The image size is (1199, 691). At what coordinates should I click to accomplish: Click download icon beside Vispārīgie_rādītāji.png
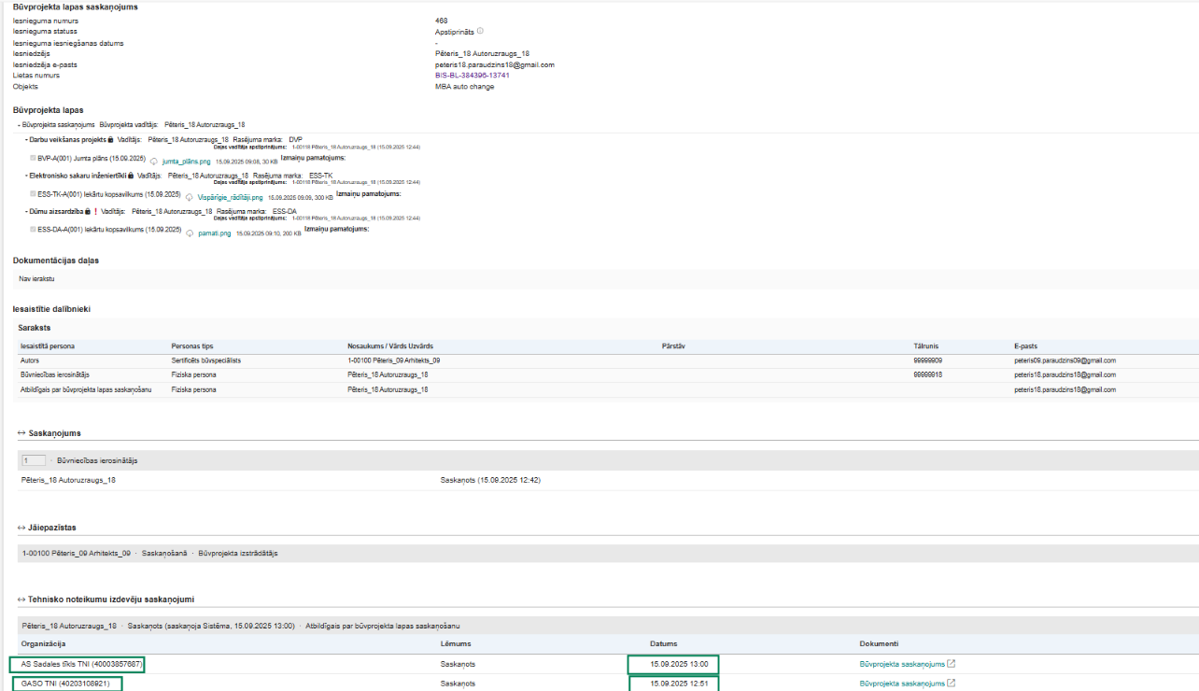[x=190, y=197]
